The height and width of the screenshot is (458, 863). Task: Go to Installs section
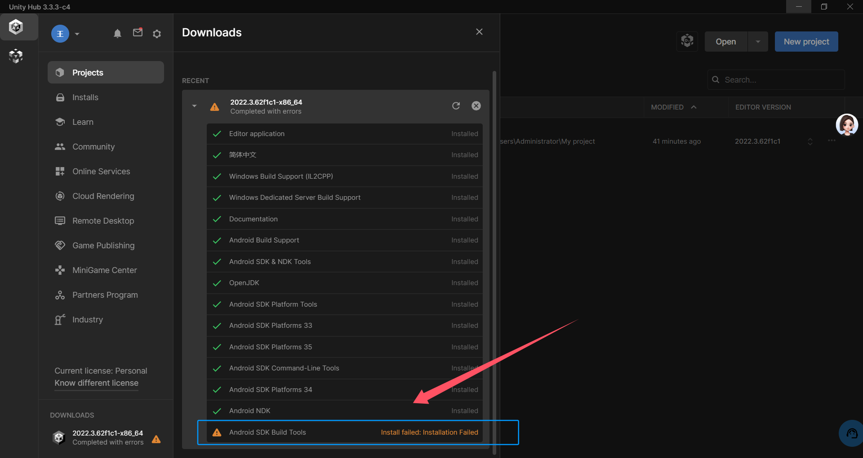click(x=106, y=97)
